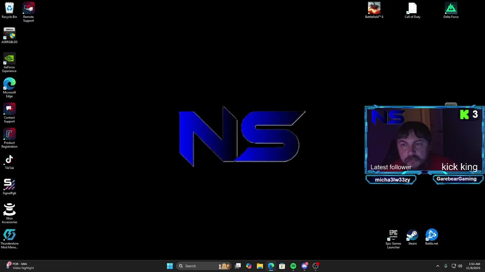Open Task View from taskbar
Viewport: 485px width, 272px height.
(x=238, y=266)
